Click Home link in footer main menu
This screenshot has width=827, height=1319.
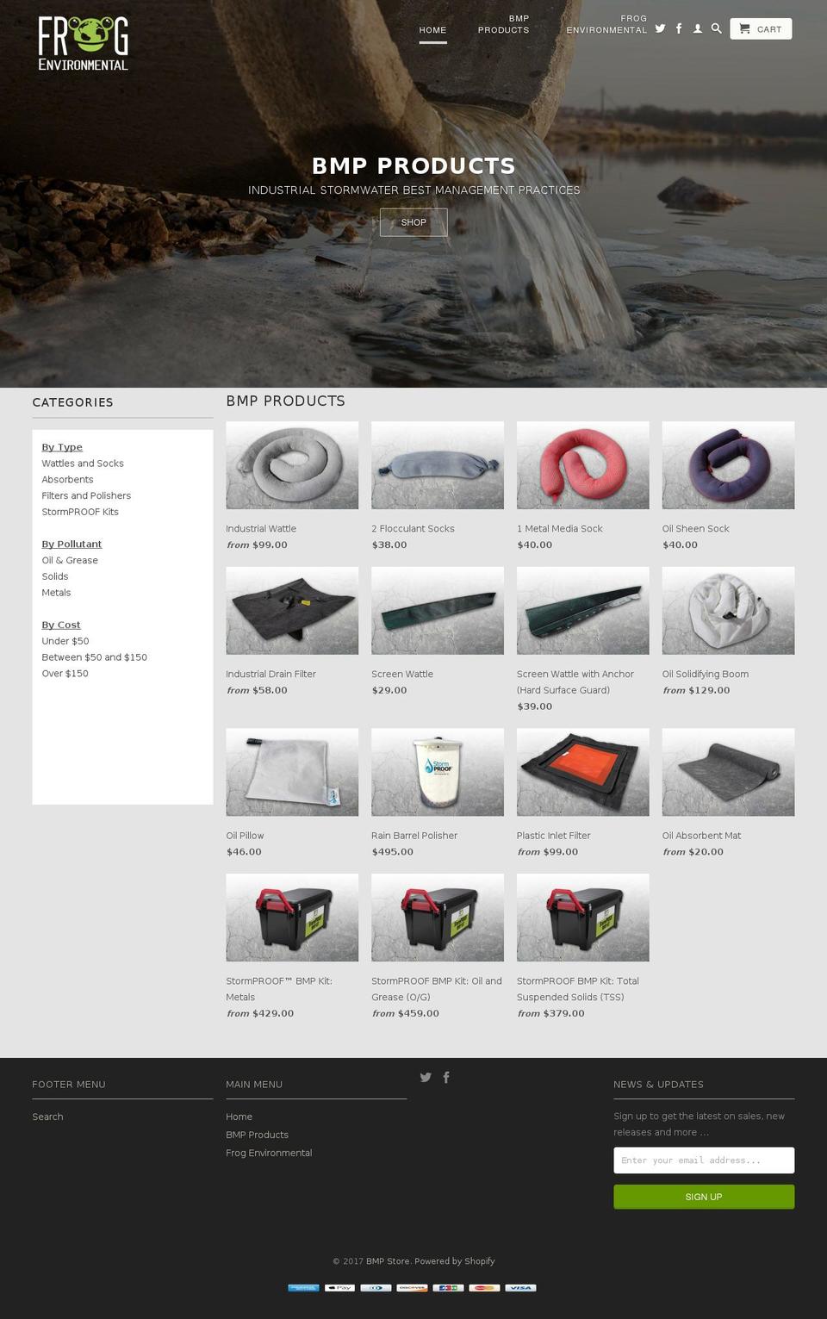tap(239, 1117)
